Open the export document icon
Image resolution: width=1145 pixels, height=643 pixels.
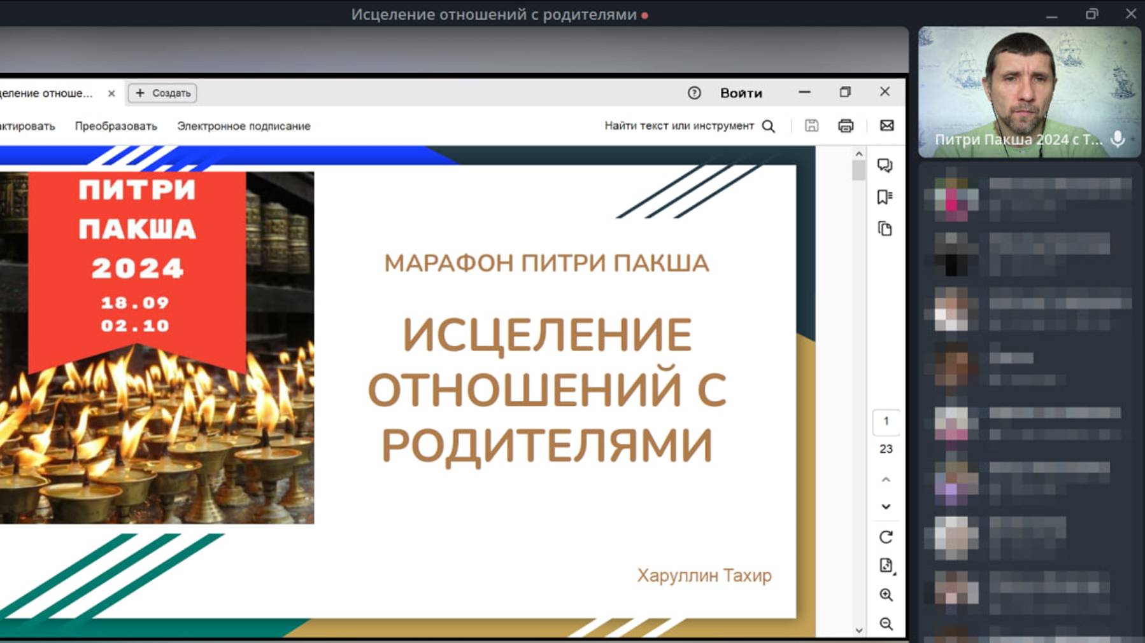tap(885, 565)
